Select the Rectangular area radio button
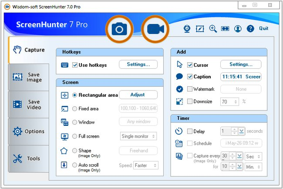Viewport: 283px width, 189px height. coord(75,95)
